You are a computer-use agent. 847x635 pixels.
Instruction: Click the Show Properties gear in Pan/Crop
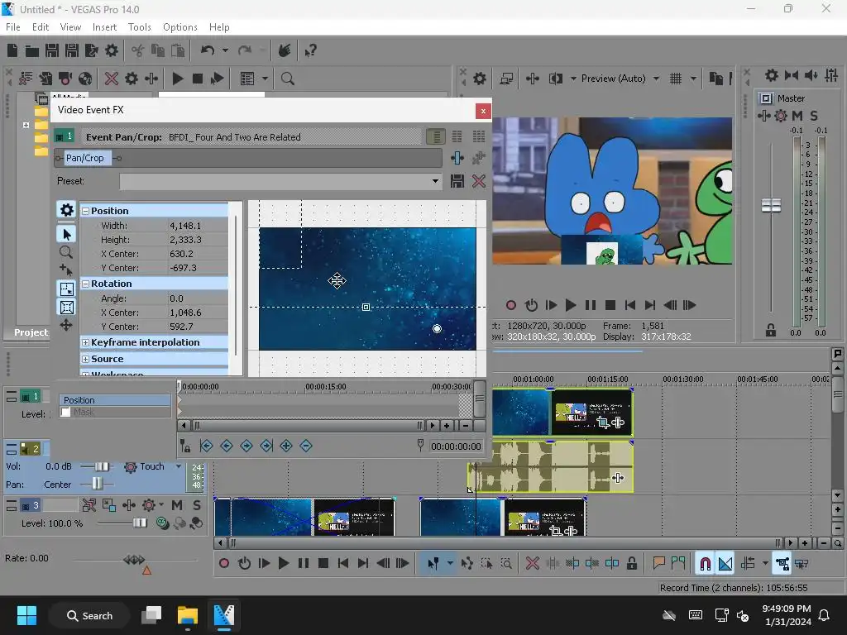(x=66, y=209)
